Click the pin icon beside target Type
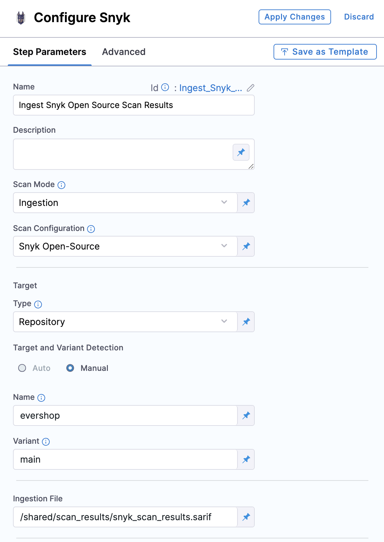384x542 pixels. click(x=246, y=322)
